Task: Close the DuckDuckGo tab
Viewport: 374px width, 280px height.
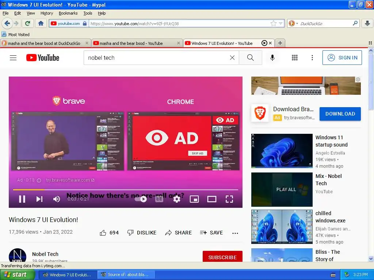Action: tap(87, 43)
